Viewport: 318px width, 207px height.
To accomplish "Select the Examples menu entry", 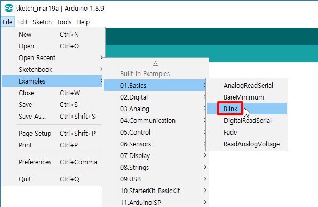I will click(52, 81).
